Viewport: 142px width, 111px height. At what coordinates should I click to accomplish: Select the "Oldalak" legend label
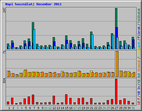[x=139, y=65]
